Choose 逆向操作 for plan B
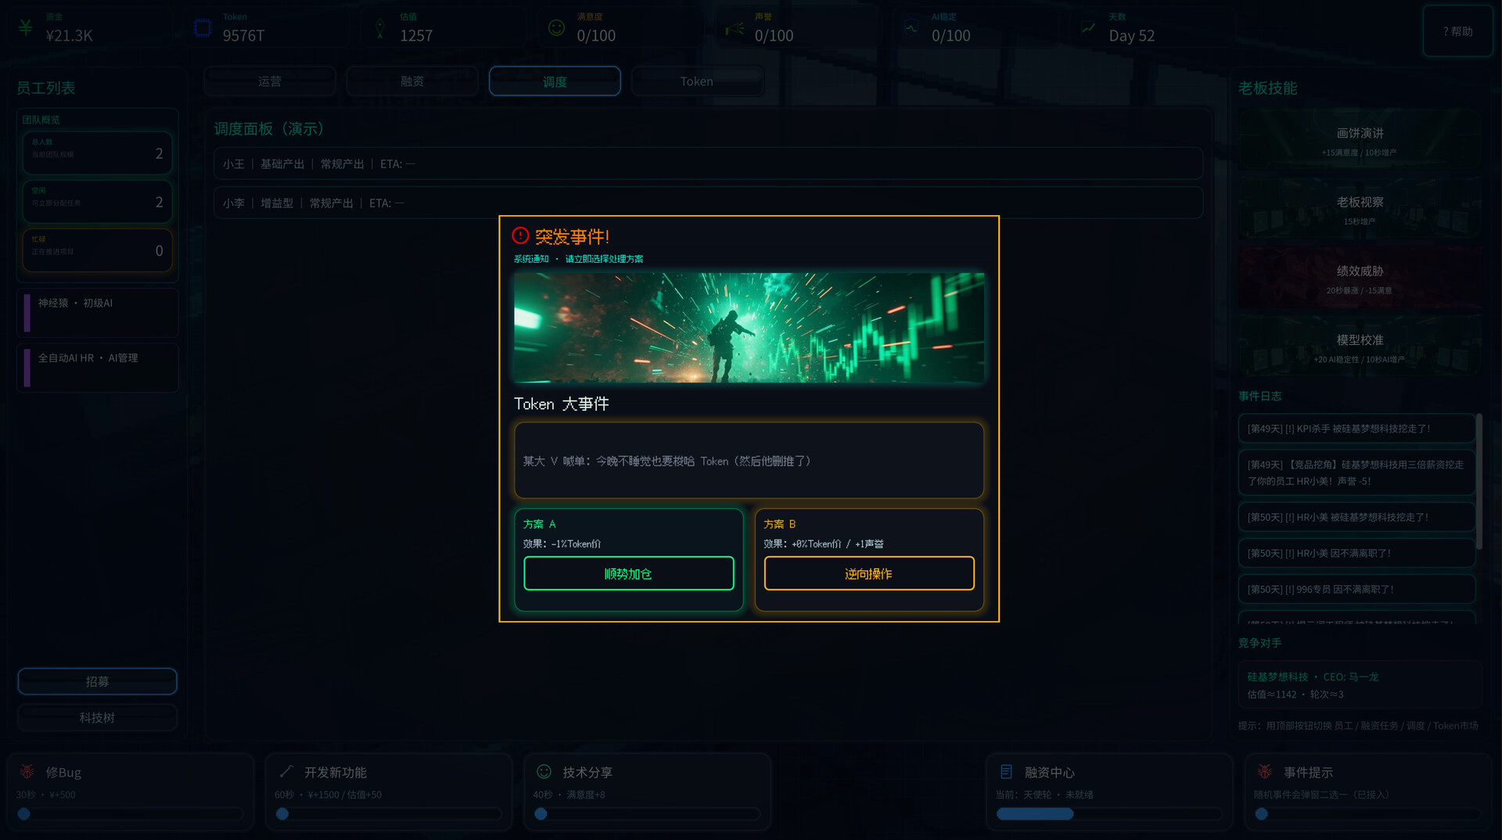Viewport: 1502px width, 840px height. pos(869,573)
